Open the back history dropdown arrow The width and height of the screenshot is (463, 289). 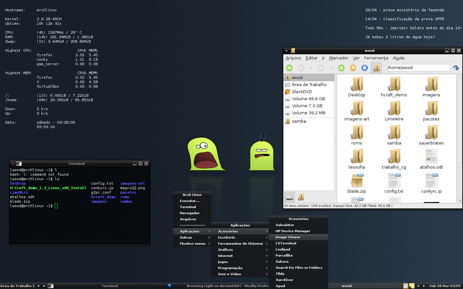(311, 68)
